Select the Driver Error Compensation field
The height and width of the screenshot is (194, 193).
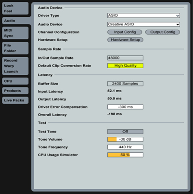click(x=125, y=107)
